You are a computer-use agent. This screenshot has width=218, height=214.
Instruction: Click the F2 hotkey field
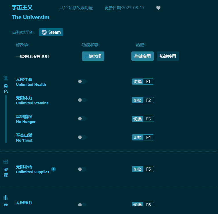(149, 100)
